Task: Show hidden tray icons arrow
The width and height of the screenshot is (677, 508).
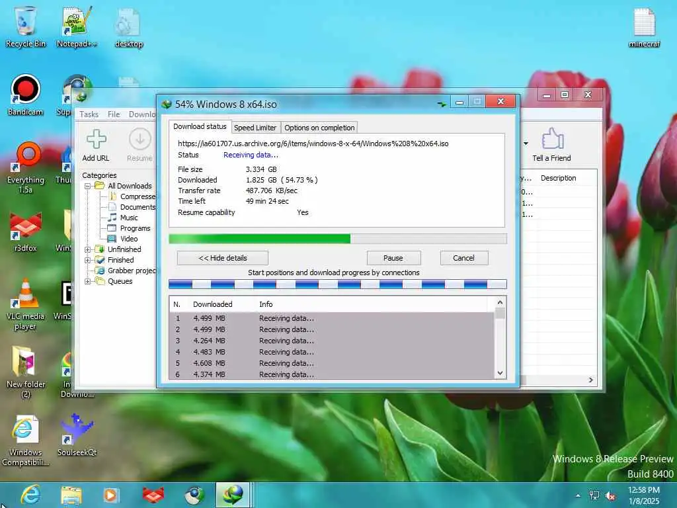Action: (578, 496)
